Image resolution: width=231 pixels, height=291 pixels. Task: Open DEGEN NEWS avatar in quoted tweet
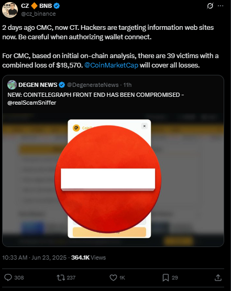click(12, 85)
